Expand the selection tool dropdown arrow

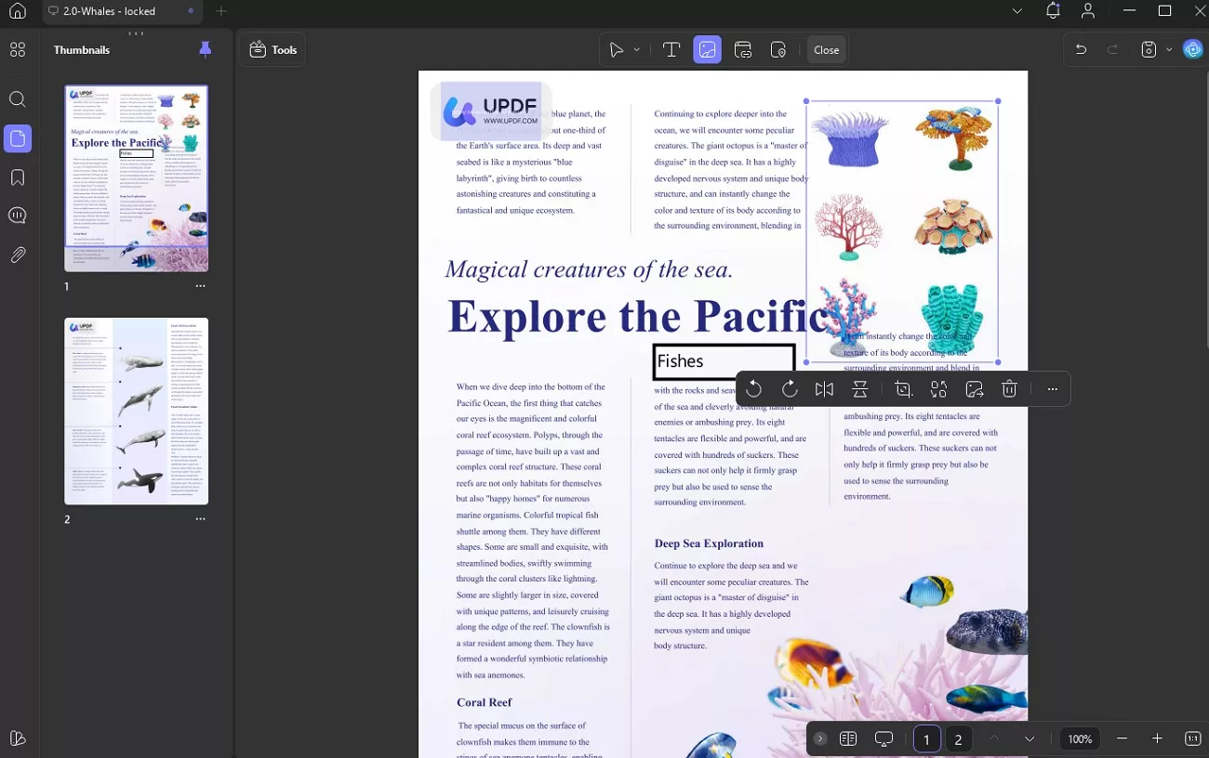637,50
